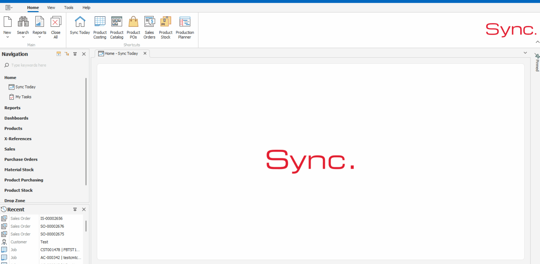Click the icon beside IS-00002656 sales order
The height and width of the screenshot is (264, 540).
point(4,218)
